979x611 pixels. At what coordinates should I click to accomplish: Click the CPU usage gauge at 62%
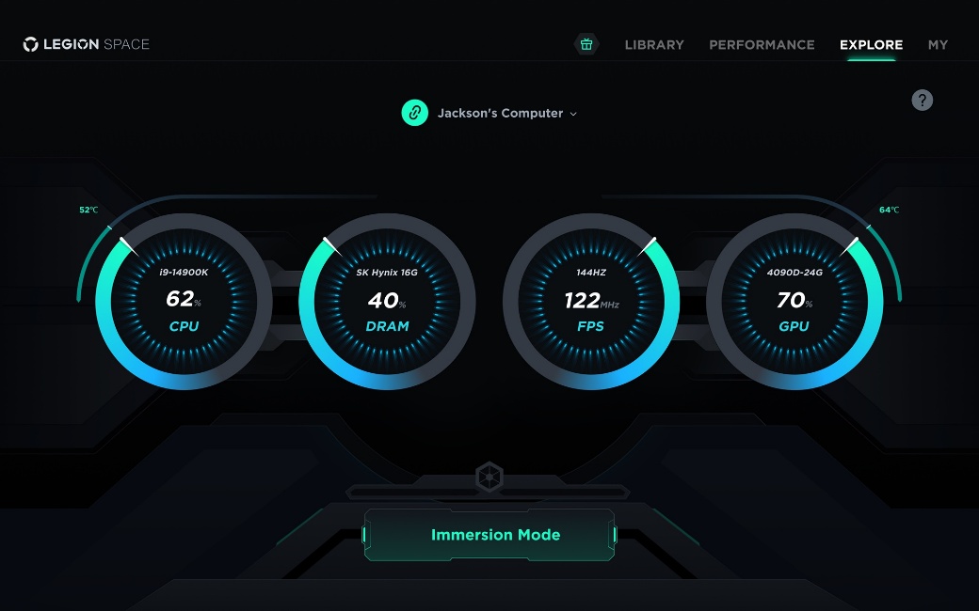184,301
